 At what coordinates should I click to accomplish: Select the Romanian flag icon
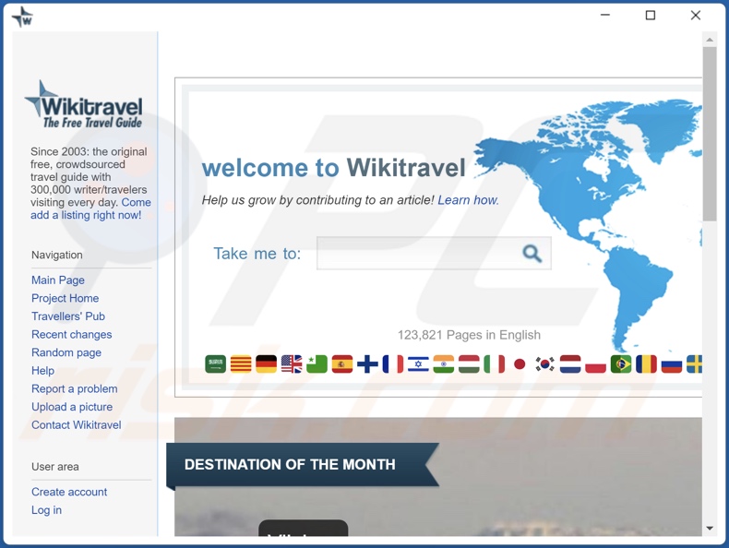[x=646, y=363]
